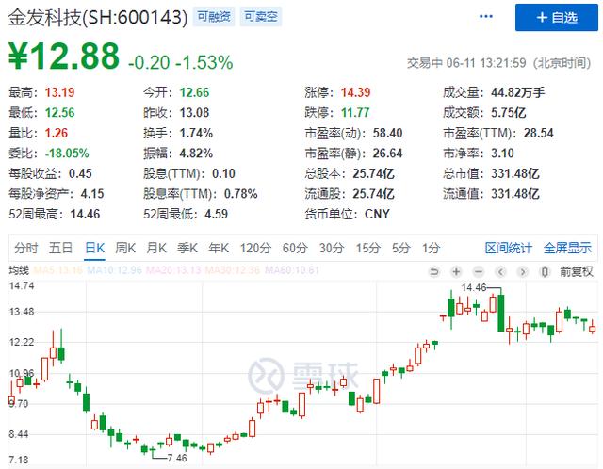Click the 最高 value 13.19
The height and width of the screenshot is (469, 603).
pyautogui.click(x=59, y=92)
